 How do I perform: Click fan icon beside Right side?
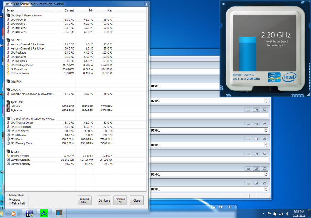tap(8, 110)
